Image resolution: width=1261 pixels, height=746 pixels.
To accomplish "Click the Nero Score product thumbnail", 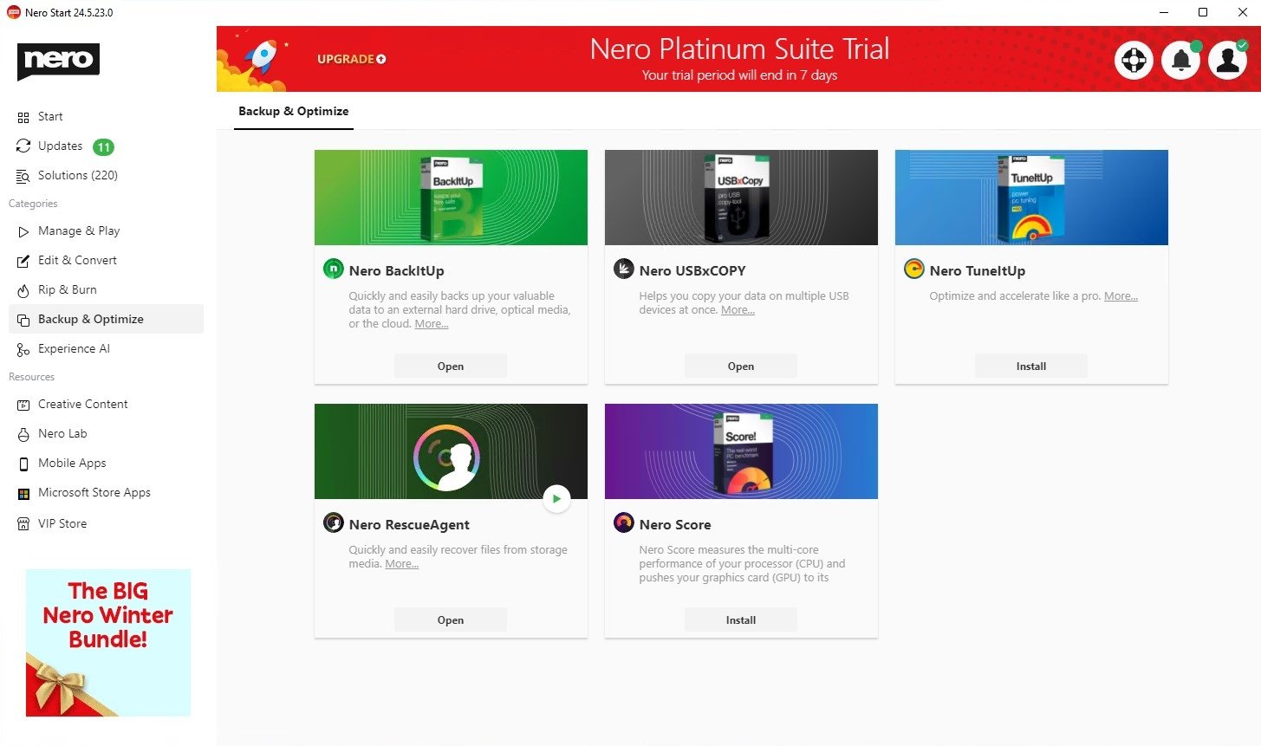I will click(x=741, y=451).
